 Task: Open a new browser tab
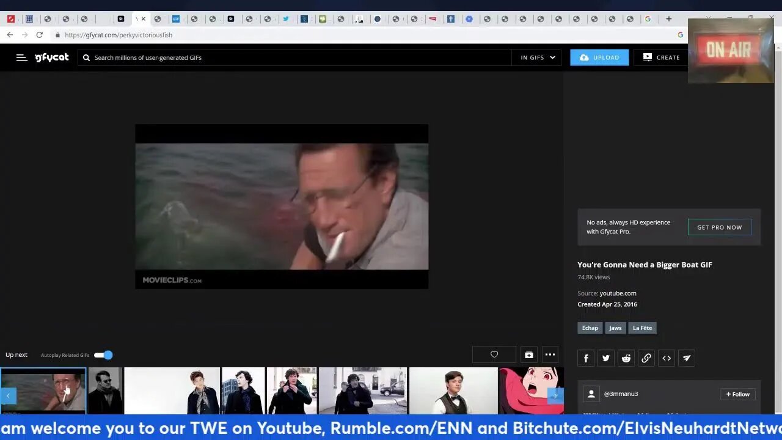pyautogui.click(x=668, y=19)
